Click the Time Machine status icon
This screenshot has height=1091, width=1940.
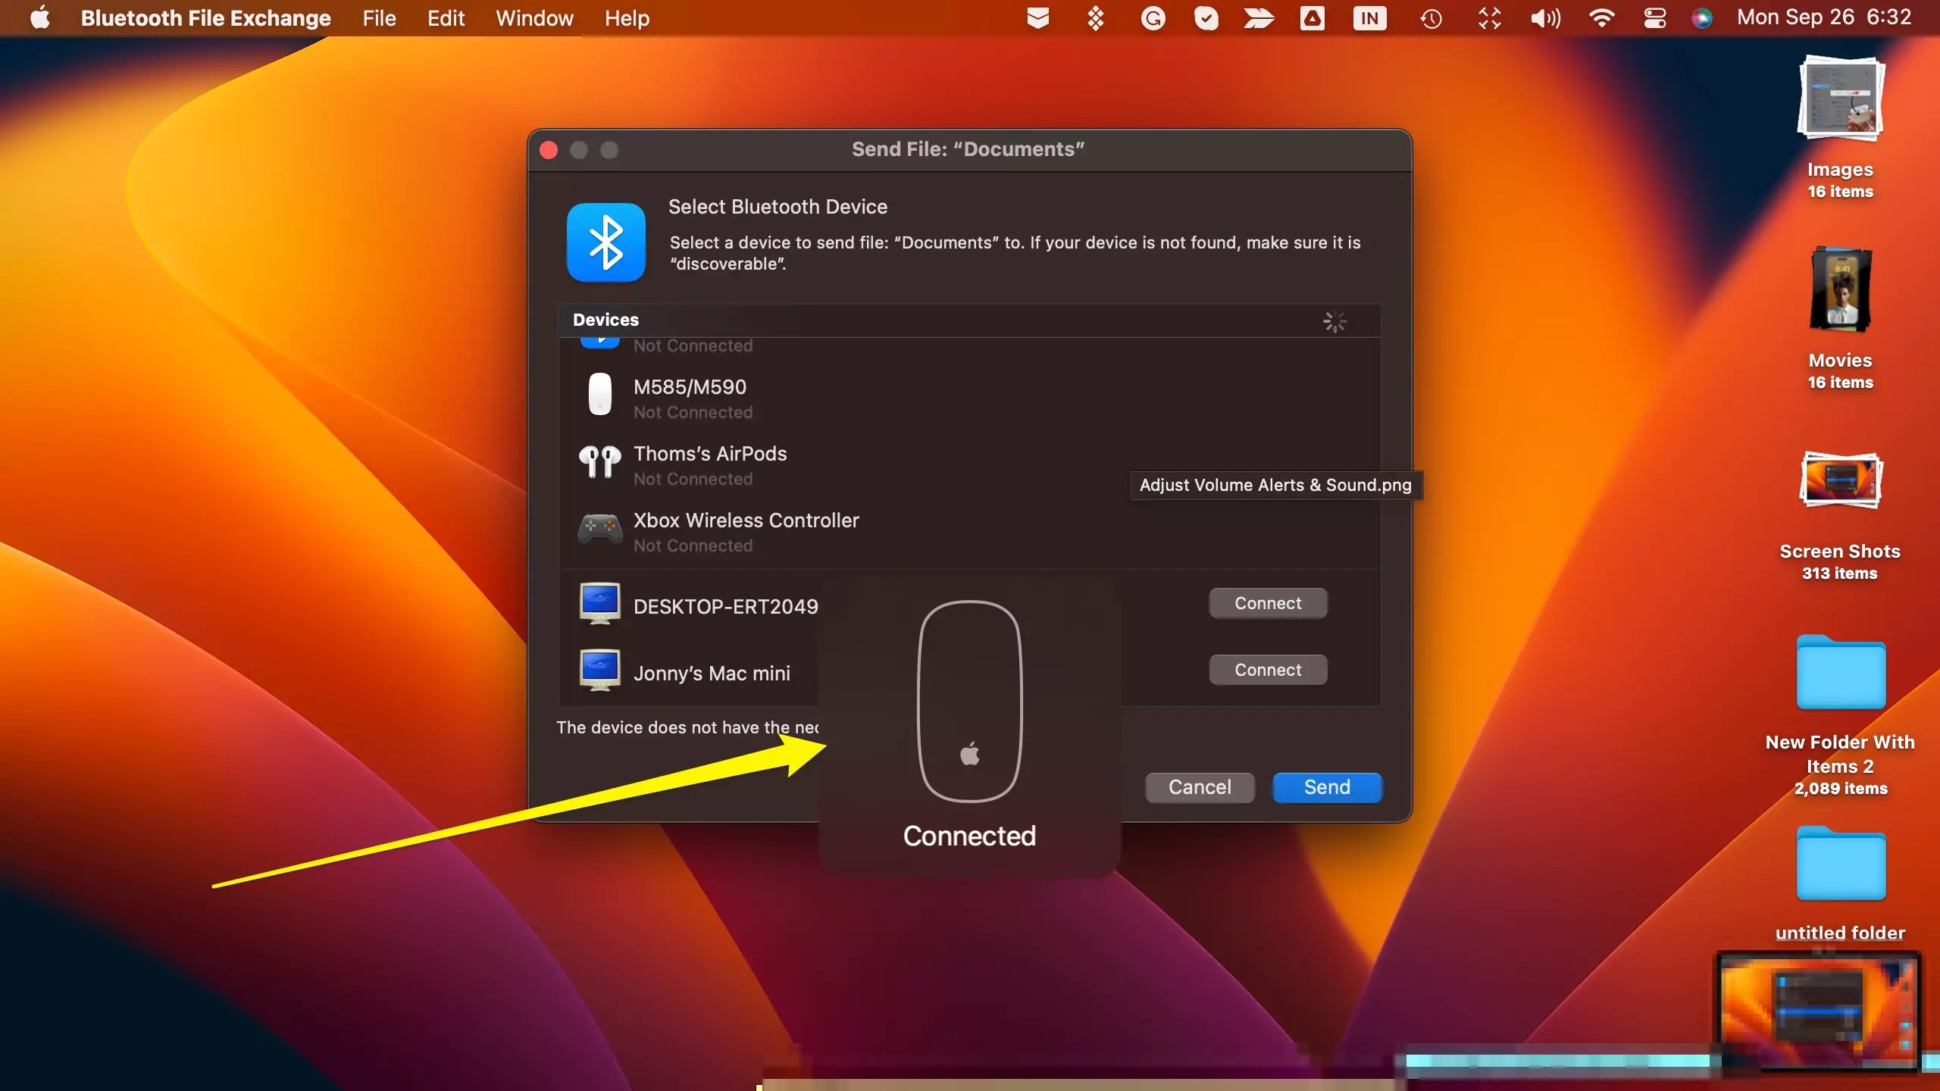[x=1432, y=17]
